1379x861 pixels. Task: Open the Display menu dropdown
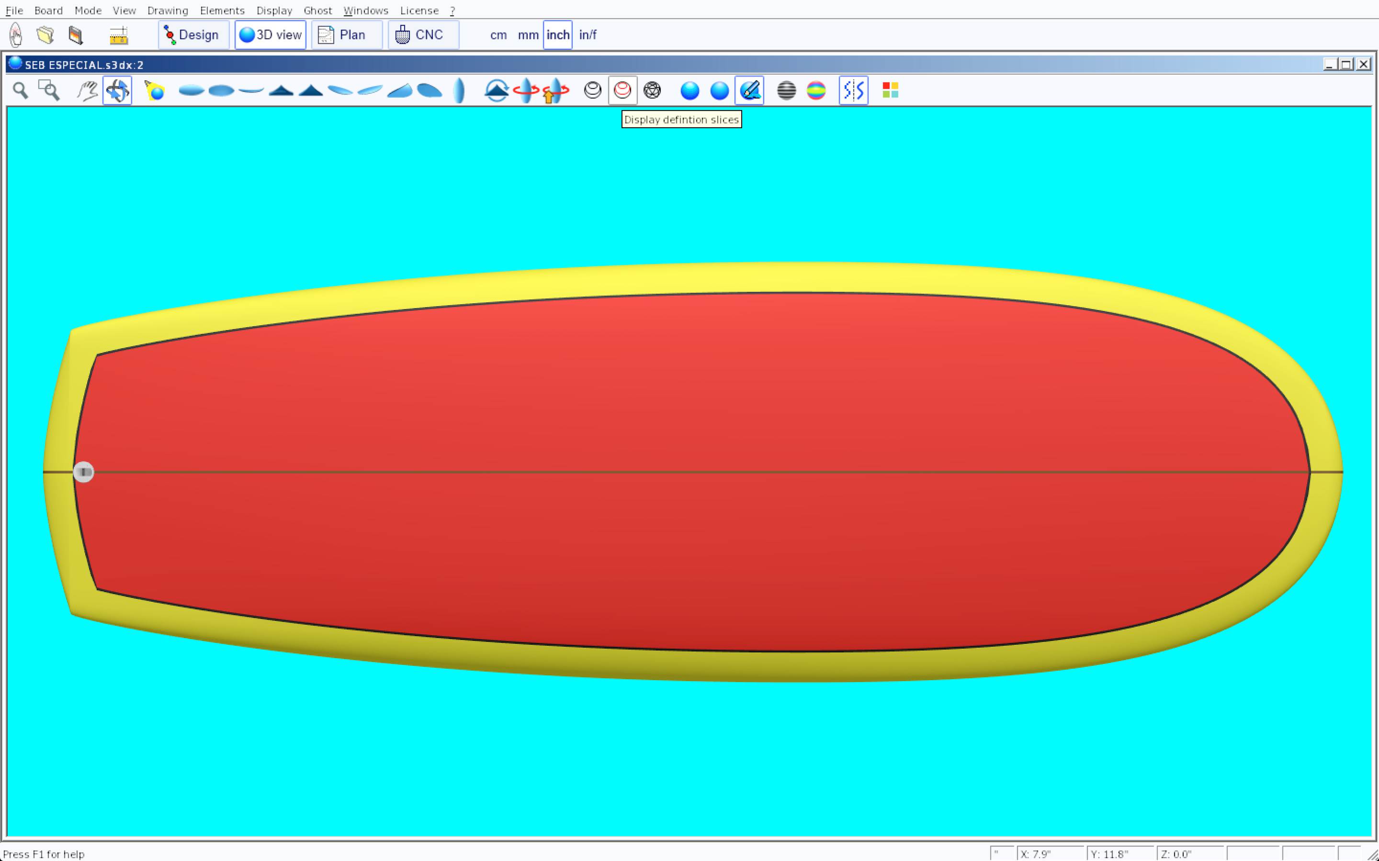coord(274,10)
